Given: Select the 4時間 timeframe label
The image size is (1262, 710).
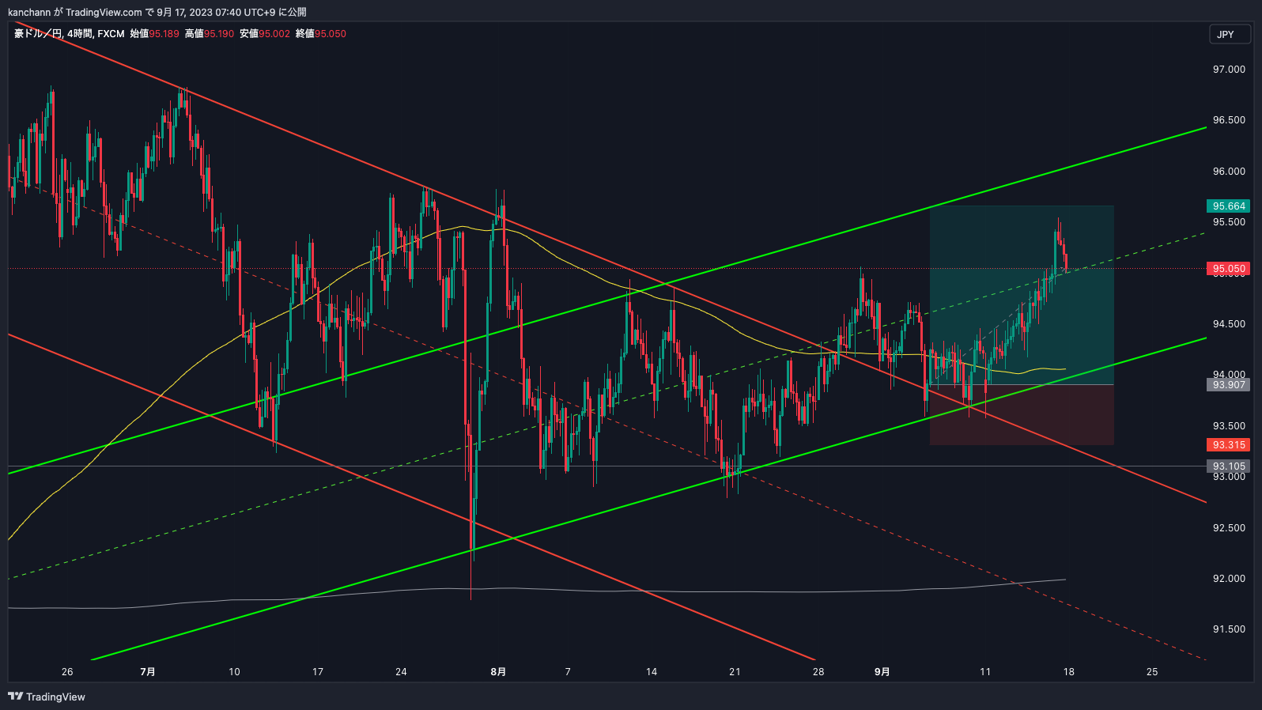Looking at the screenshot, I should 79,33.
